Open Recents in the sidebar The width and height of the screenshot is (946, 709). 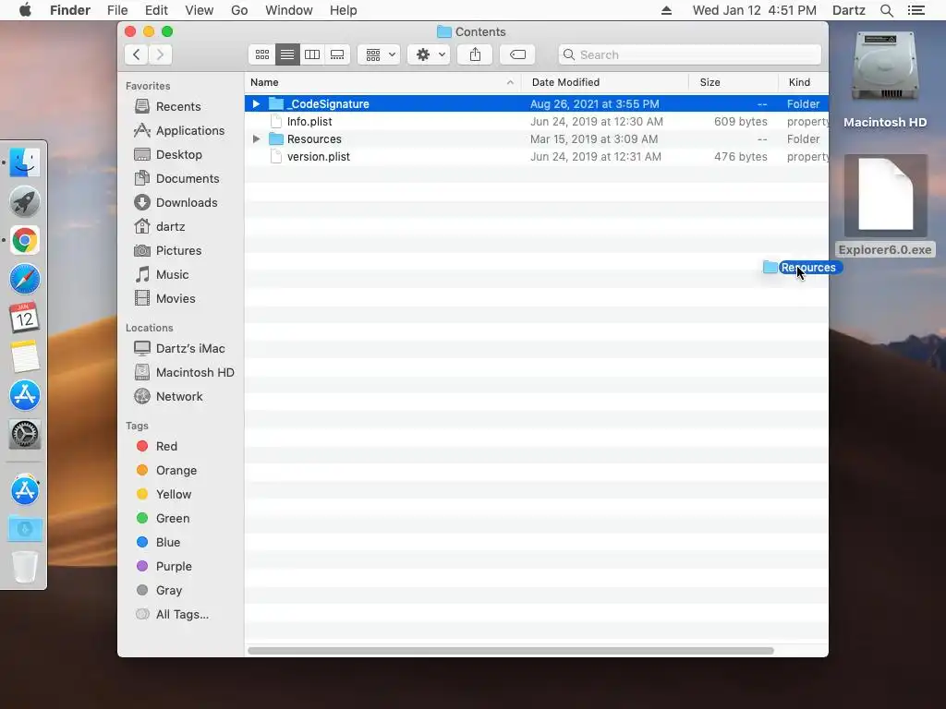[178, 106]
